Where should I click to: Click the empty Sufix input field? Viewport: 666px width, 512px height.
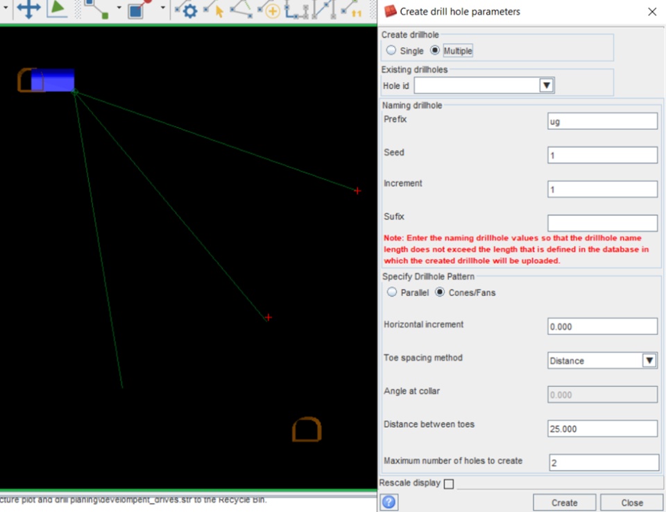coord(602,223)
